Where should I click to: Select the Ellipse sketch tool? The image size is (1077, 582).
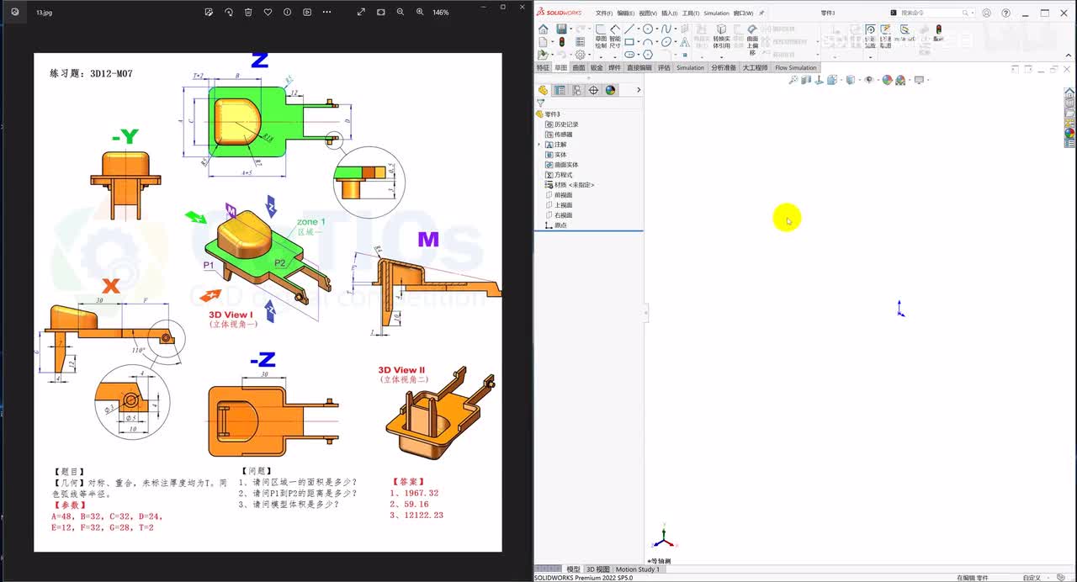(666, 42)
